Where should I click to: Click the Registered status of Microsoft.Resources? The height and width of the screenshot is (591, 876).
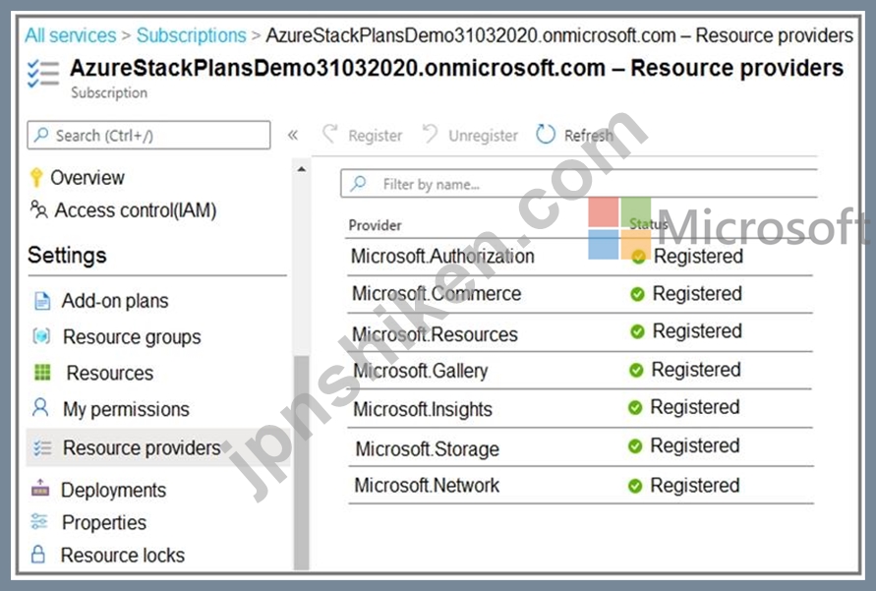pyautogui.click(x=697, y=331)
